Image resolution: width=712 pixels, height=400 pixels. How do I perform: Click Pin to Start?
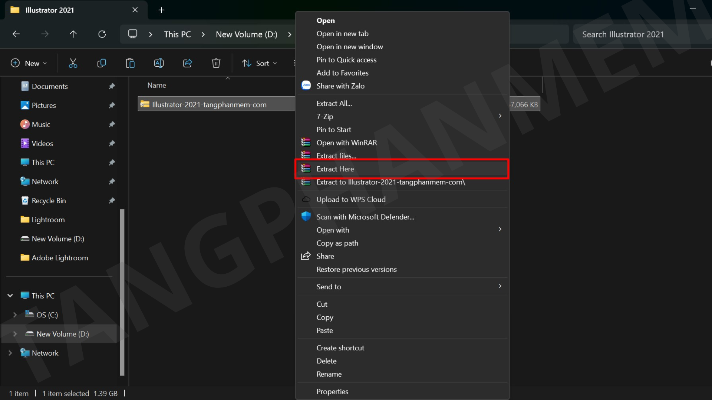[402, 130]
